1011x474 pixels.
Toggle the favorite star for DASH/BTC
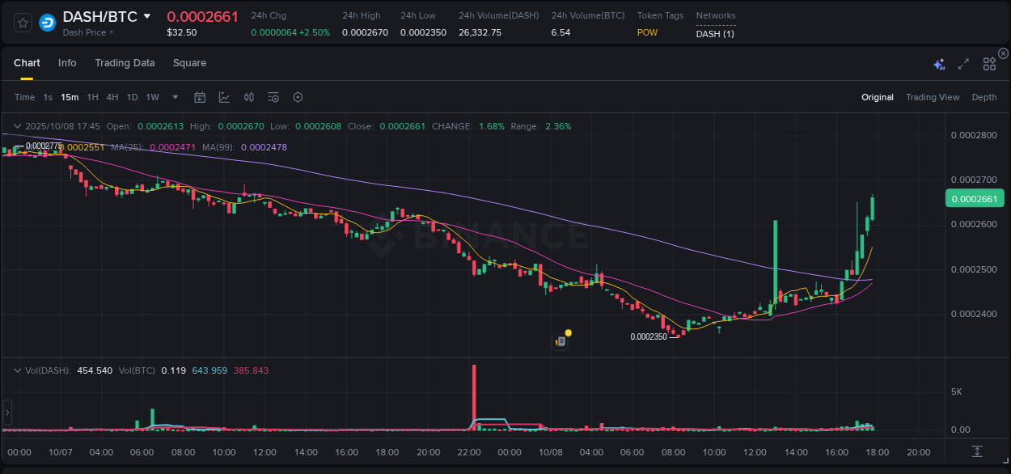(22, 22)
